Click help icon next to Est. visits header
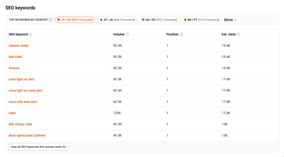This screenshot has height=157, width=284. click(239, 34)
